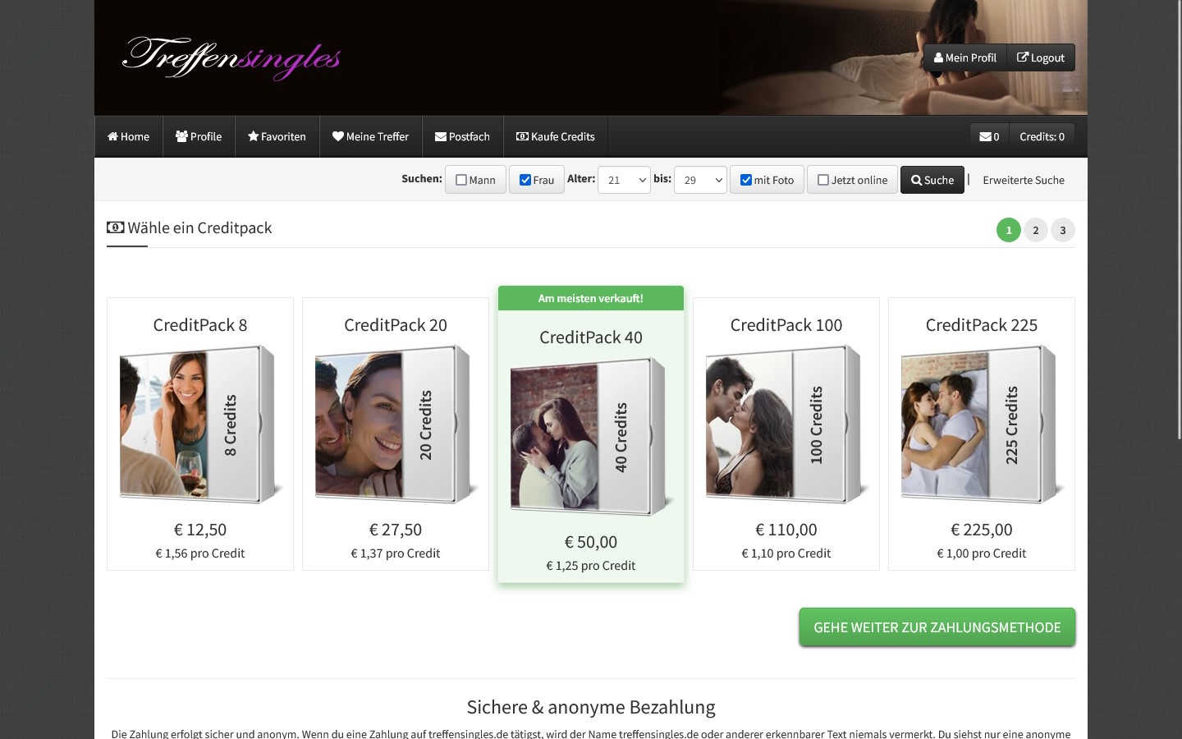The image size is (1182, 739).
Task: Open the Kaufe Credits menu item
Action: (x=556, y=137)
